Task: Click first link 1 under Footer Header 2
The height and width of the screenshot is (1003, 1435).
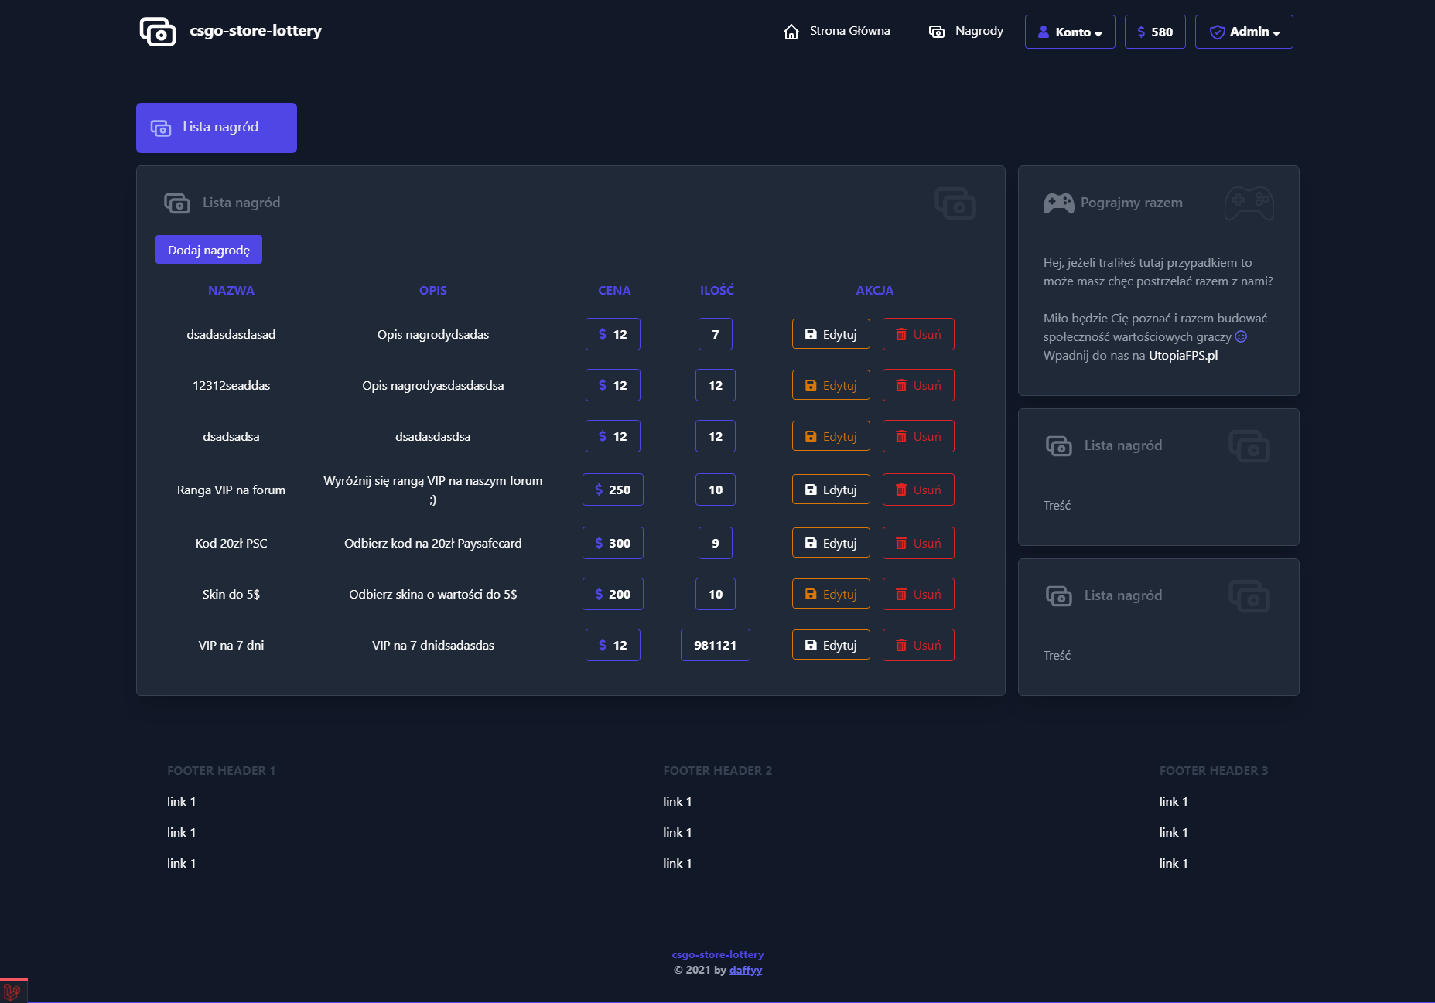Action: [x=678, y=801]
